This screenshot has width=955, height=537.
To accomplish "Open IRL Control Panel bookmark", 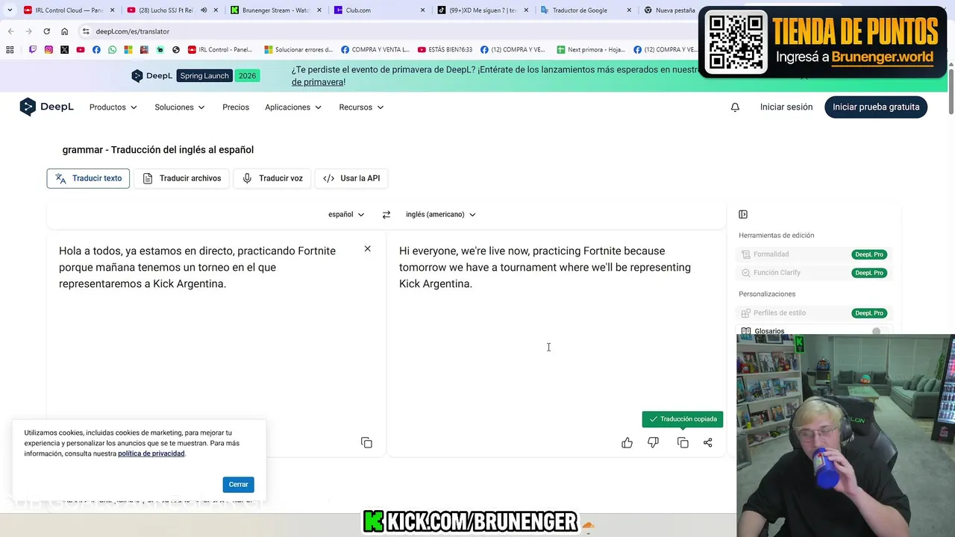I will [220, 50].
